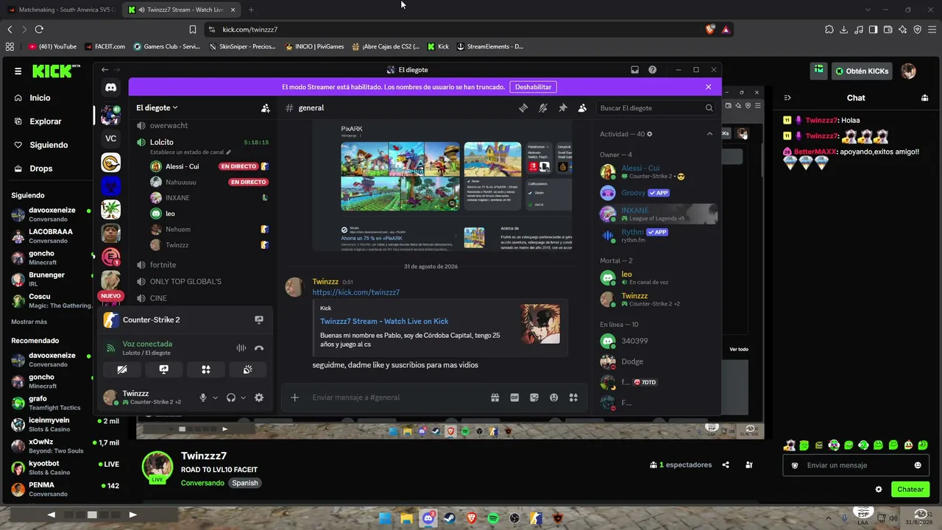Viewport: 942px width, 530px height.
Task: Open Spotify from the Windows taskbar
Action: point(493,518)
